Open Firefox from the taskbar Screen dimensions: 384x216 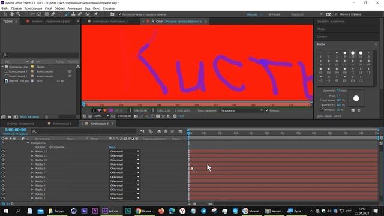coord(161,211)
